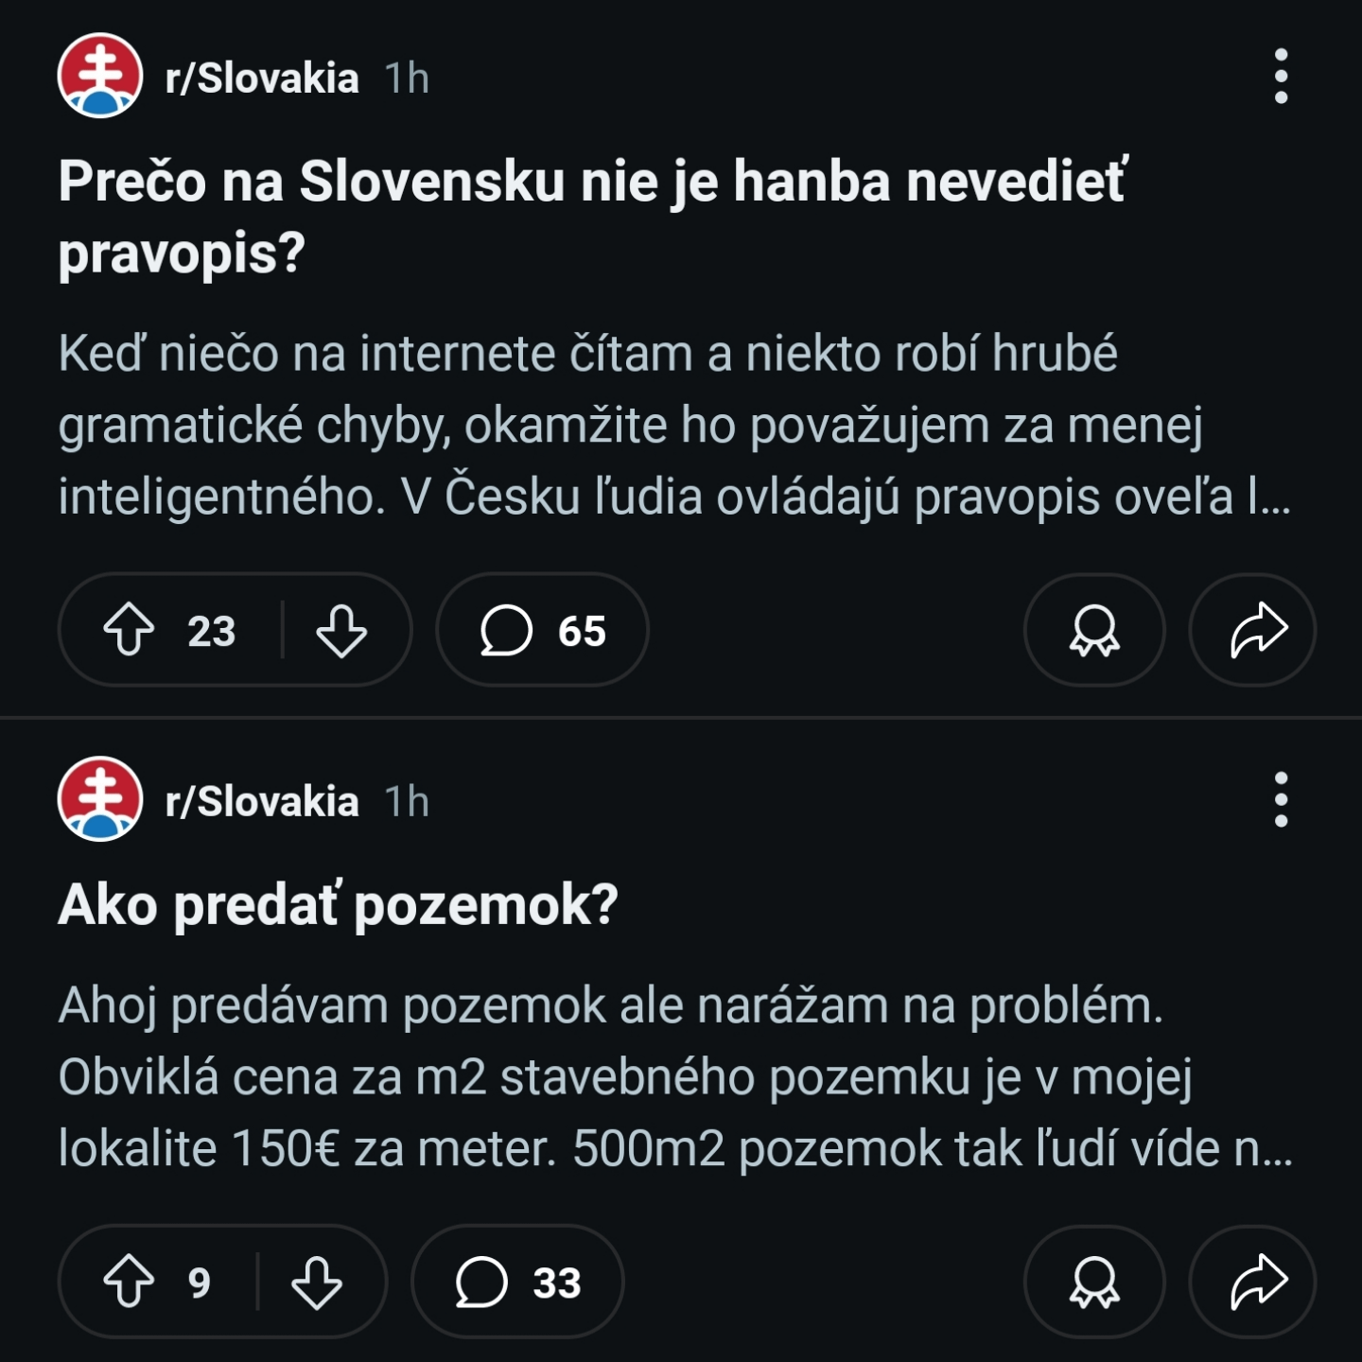Visit r/Slovakia link above the pravopis post
The height and width of the screenshot is (1362, 1362).
click(x=262, y=78)
